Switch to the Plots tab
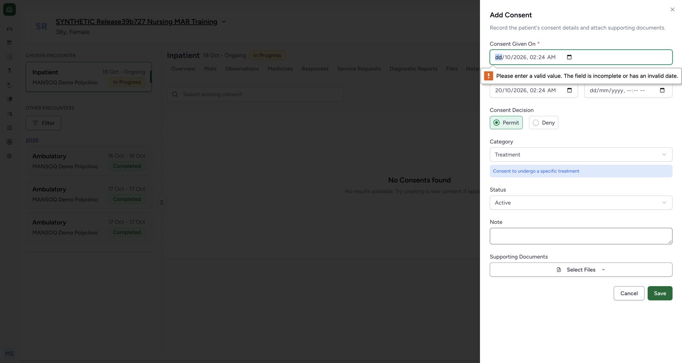The image size is (682, 363). pyautogui.click(x=210, y=69)
